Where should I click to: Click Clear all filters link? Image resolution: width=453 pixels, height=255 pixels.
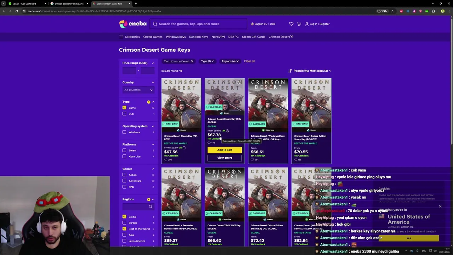(249, 61)
